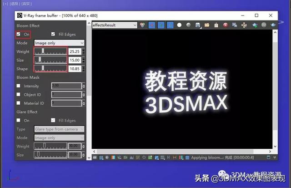
Task: Expand the double-chevron at status bar end
Action: point(275,158)
